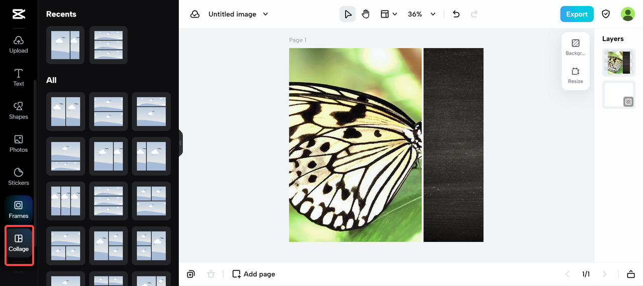Choose the two equal rows collage under All
Image resolution: width=643 pixels, height=286 pixels.
pos(109,111)
